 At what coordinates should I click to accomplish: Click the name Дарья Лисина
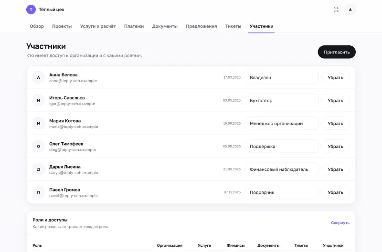click(x=65, y=167)
